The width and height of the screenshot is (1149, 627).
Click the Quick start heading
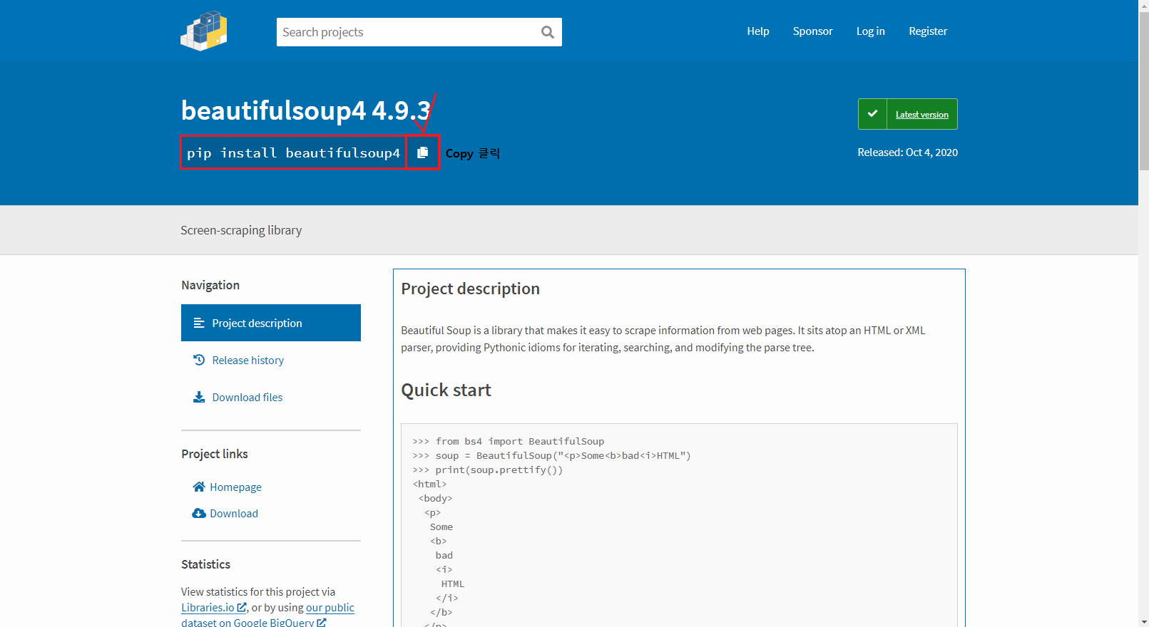click(x=446, y=390)
